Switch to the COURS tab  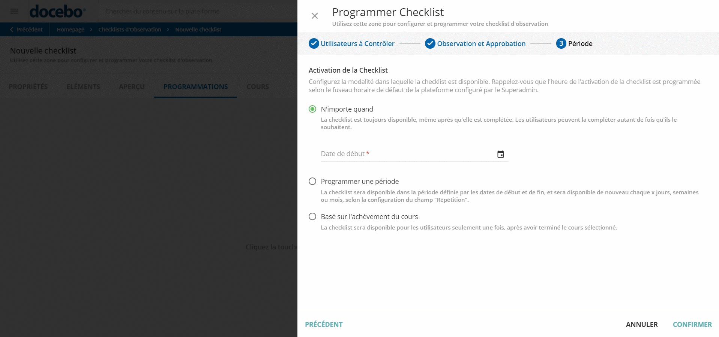[257, 86]
